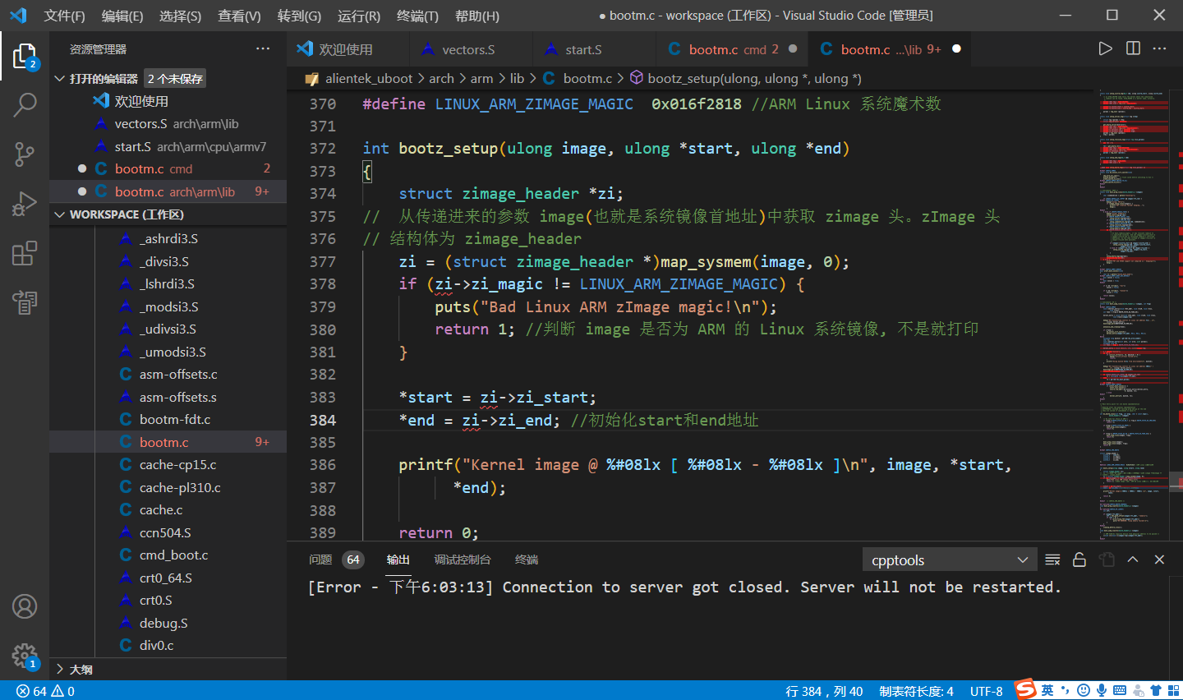1183x700 pixels.
Task: Open the 帮助(H) menu
Action: coord(476,16)
